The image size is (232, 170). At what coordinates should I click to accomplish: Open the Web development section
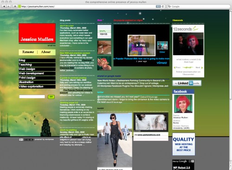[37, 73]
